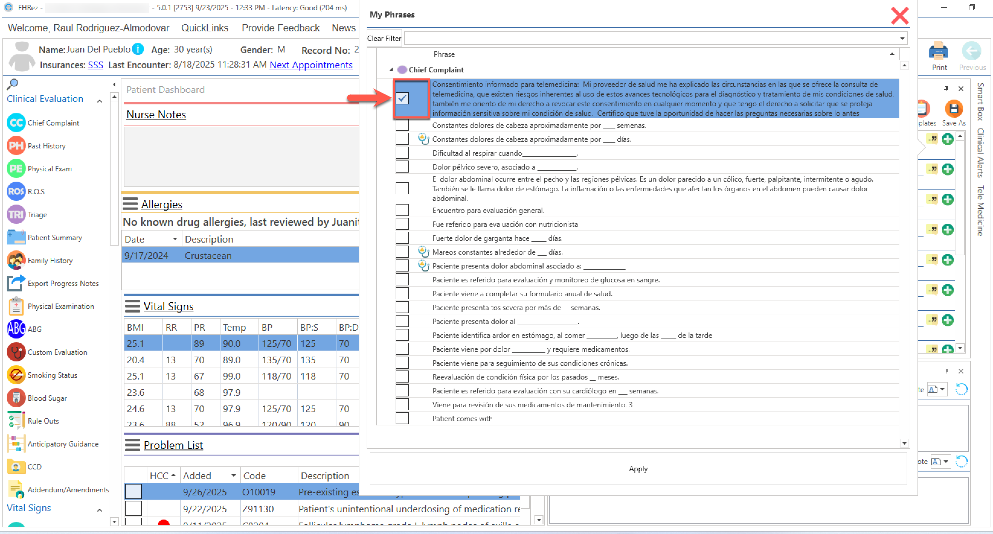Open the Chief Complaint CC icon
Screen dimensions: 993x534
(x=16, y=123)
